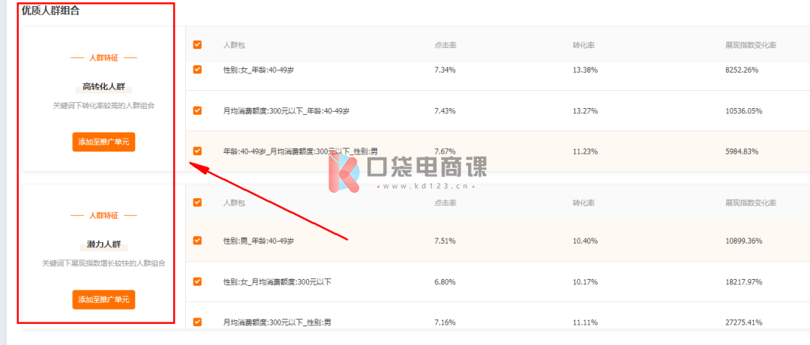Uncheck 年龄:40-49岁_月均消费额度:300元以下_性别:男 row checkbox
This screenshot has width=810, height=345.
click(x=197, y=151)
